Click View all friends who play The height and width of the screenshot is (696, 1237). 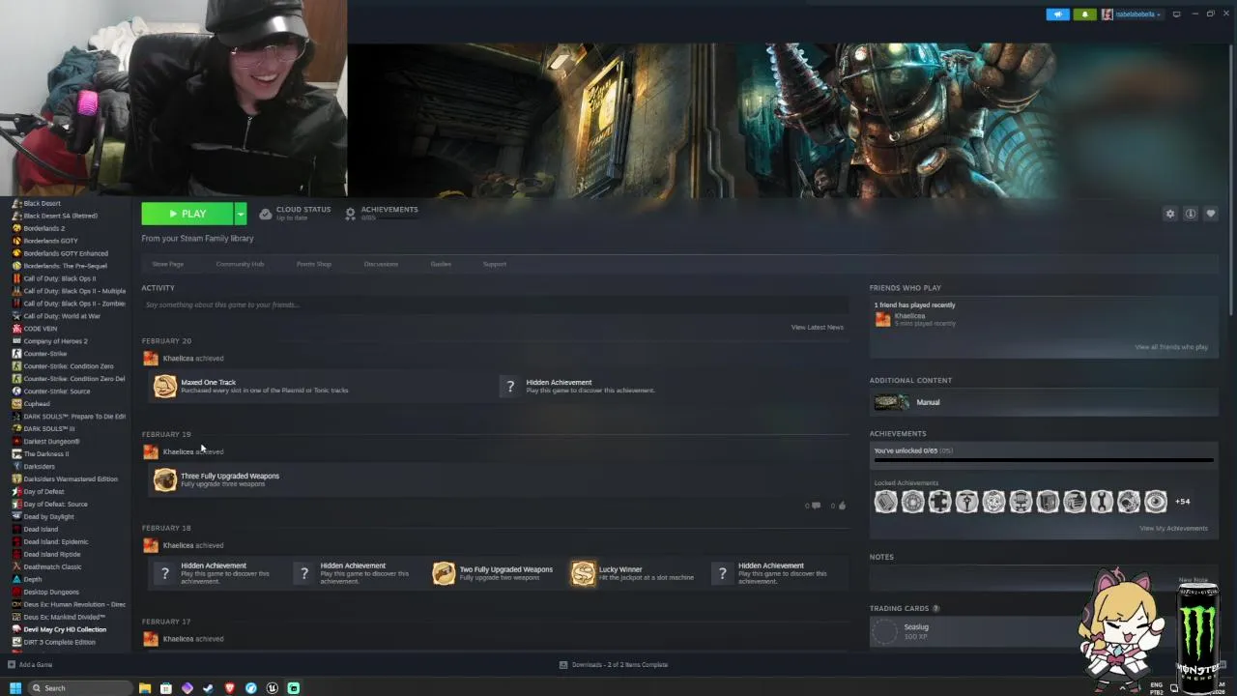(x=1171, y=347)
